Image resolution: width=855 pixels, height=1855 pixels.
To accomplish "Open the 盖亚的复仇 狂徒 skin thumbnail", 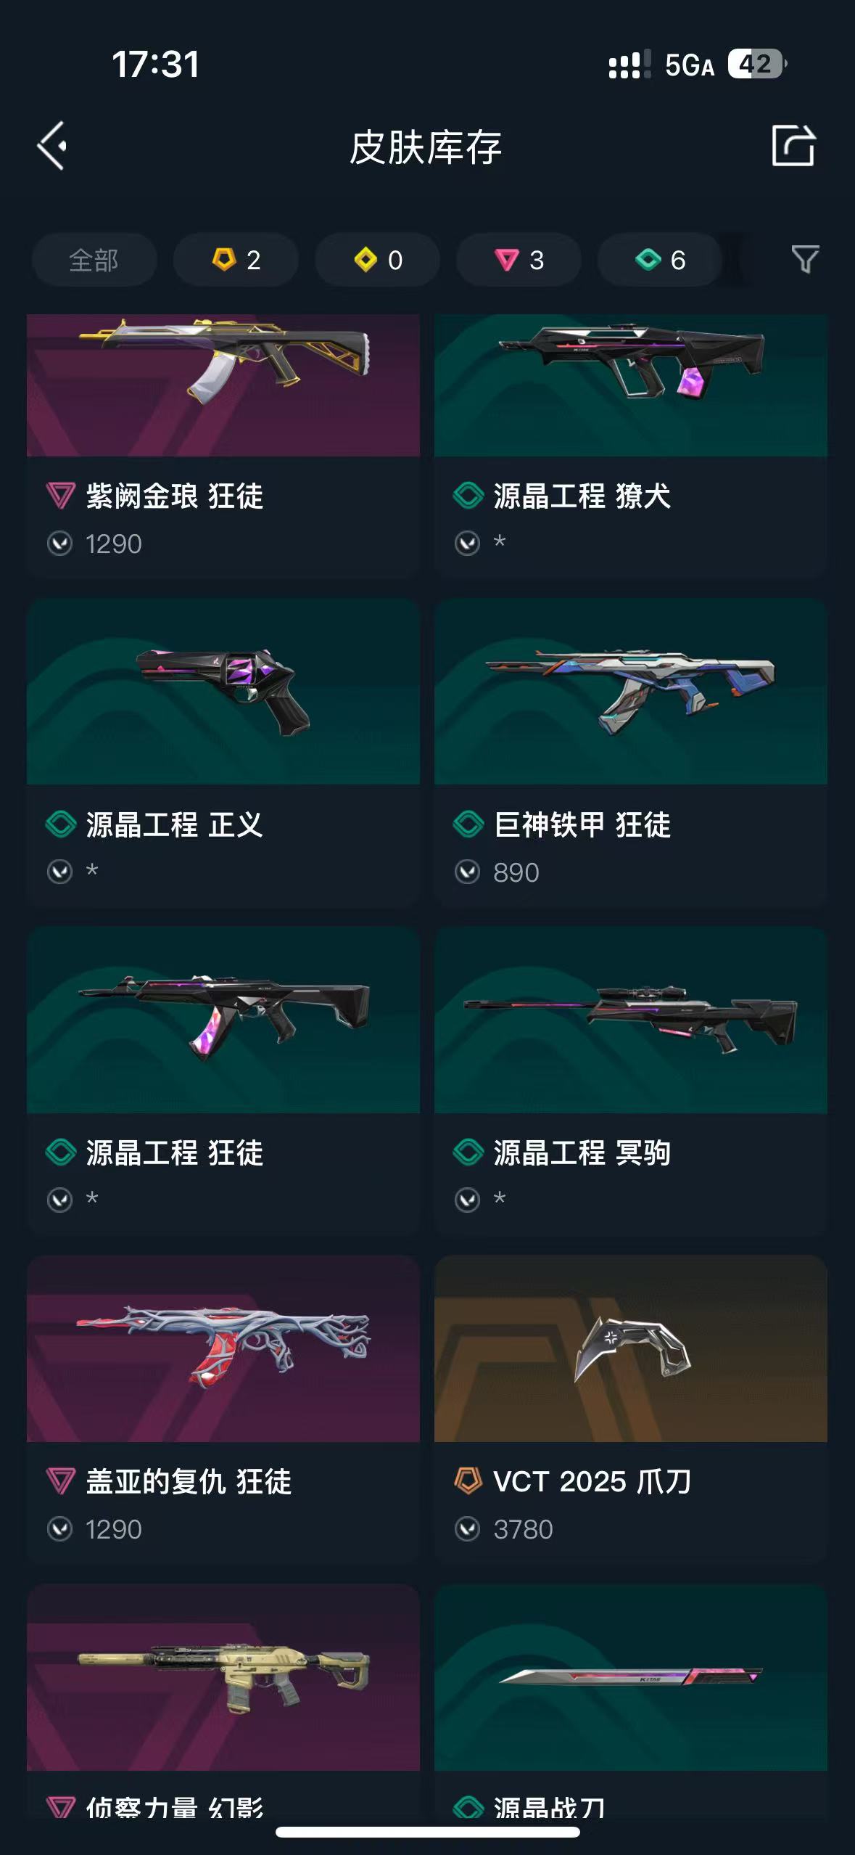I will (x=223, y=1348).
